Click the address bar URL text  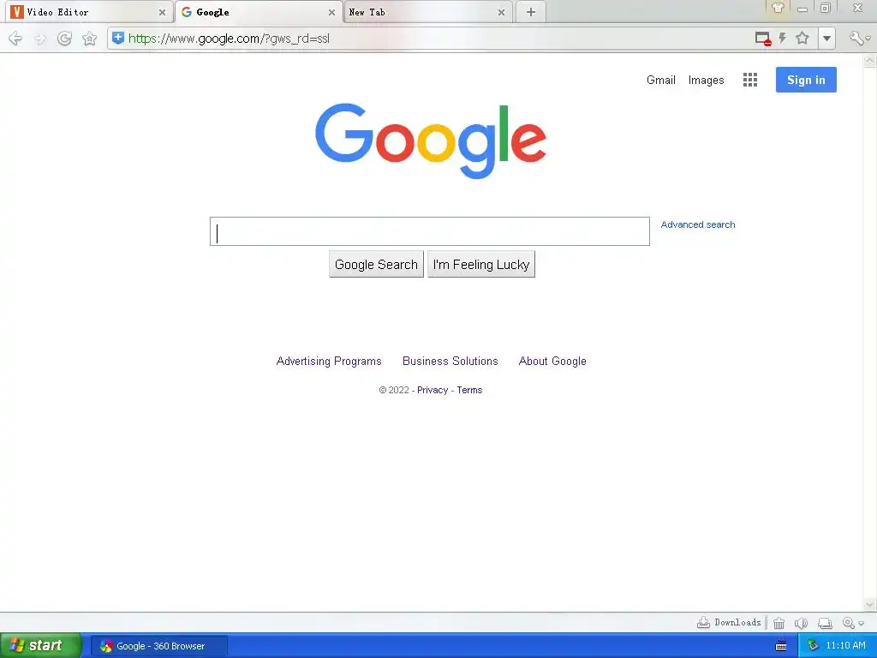coord(229,39)
